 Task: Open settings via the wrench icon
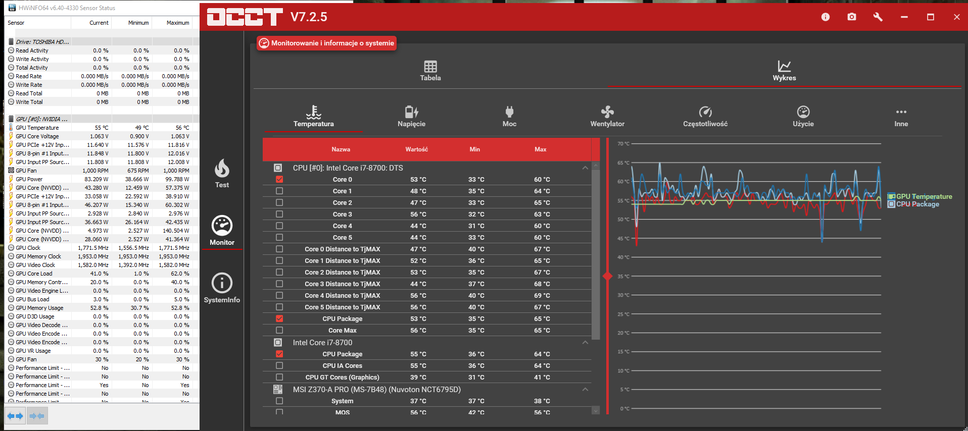point(878,17)
